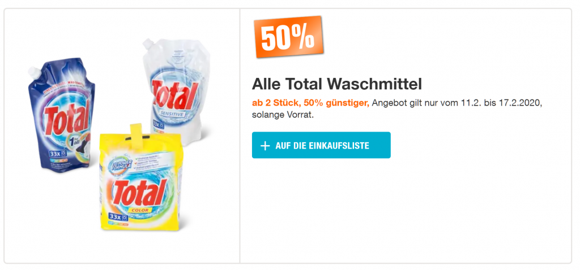Screen dimensions: 580x270
Task: Click the 'solange Vorrat.' text
Action: coord(283,115)
